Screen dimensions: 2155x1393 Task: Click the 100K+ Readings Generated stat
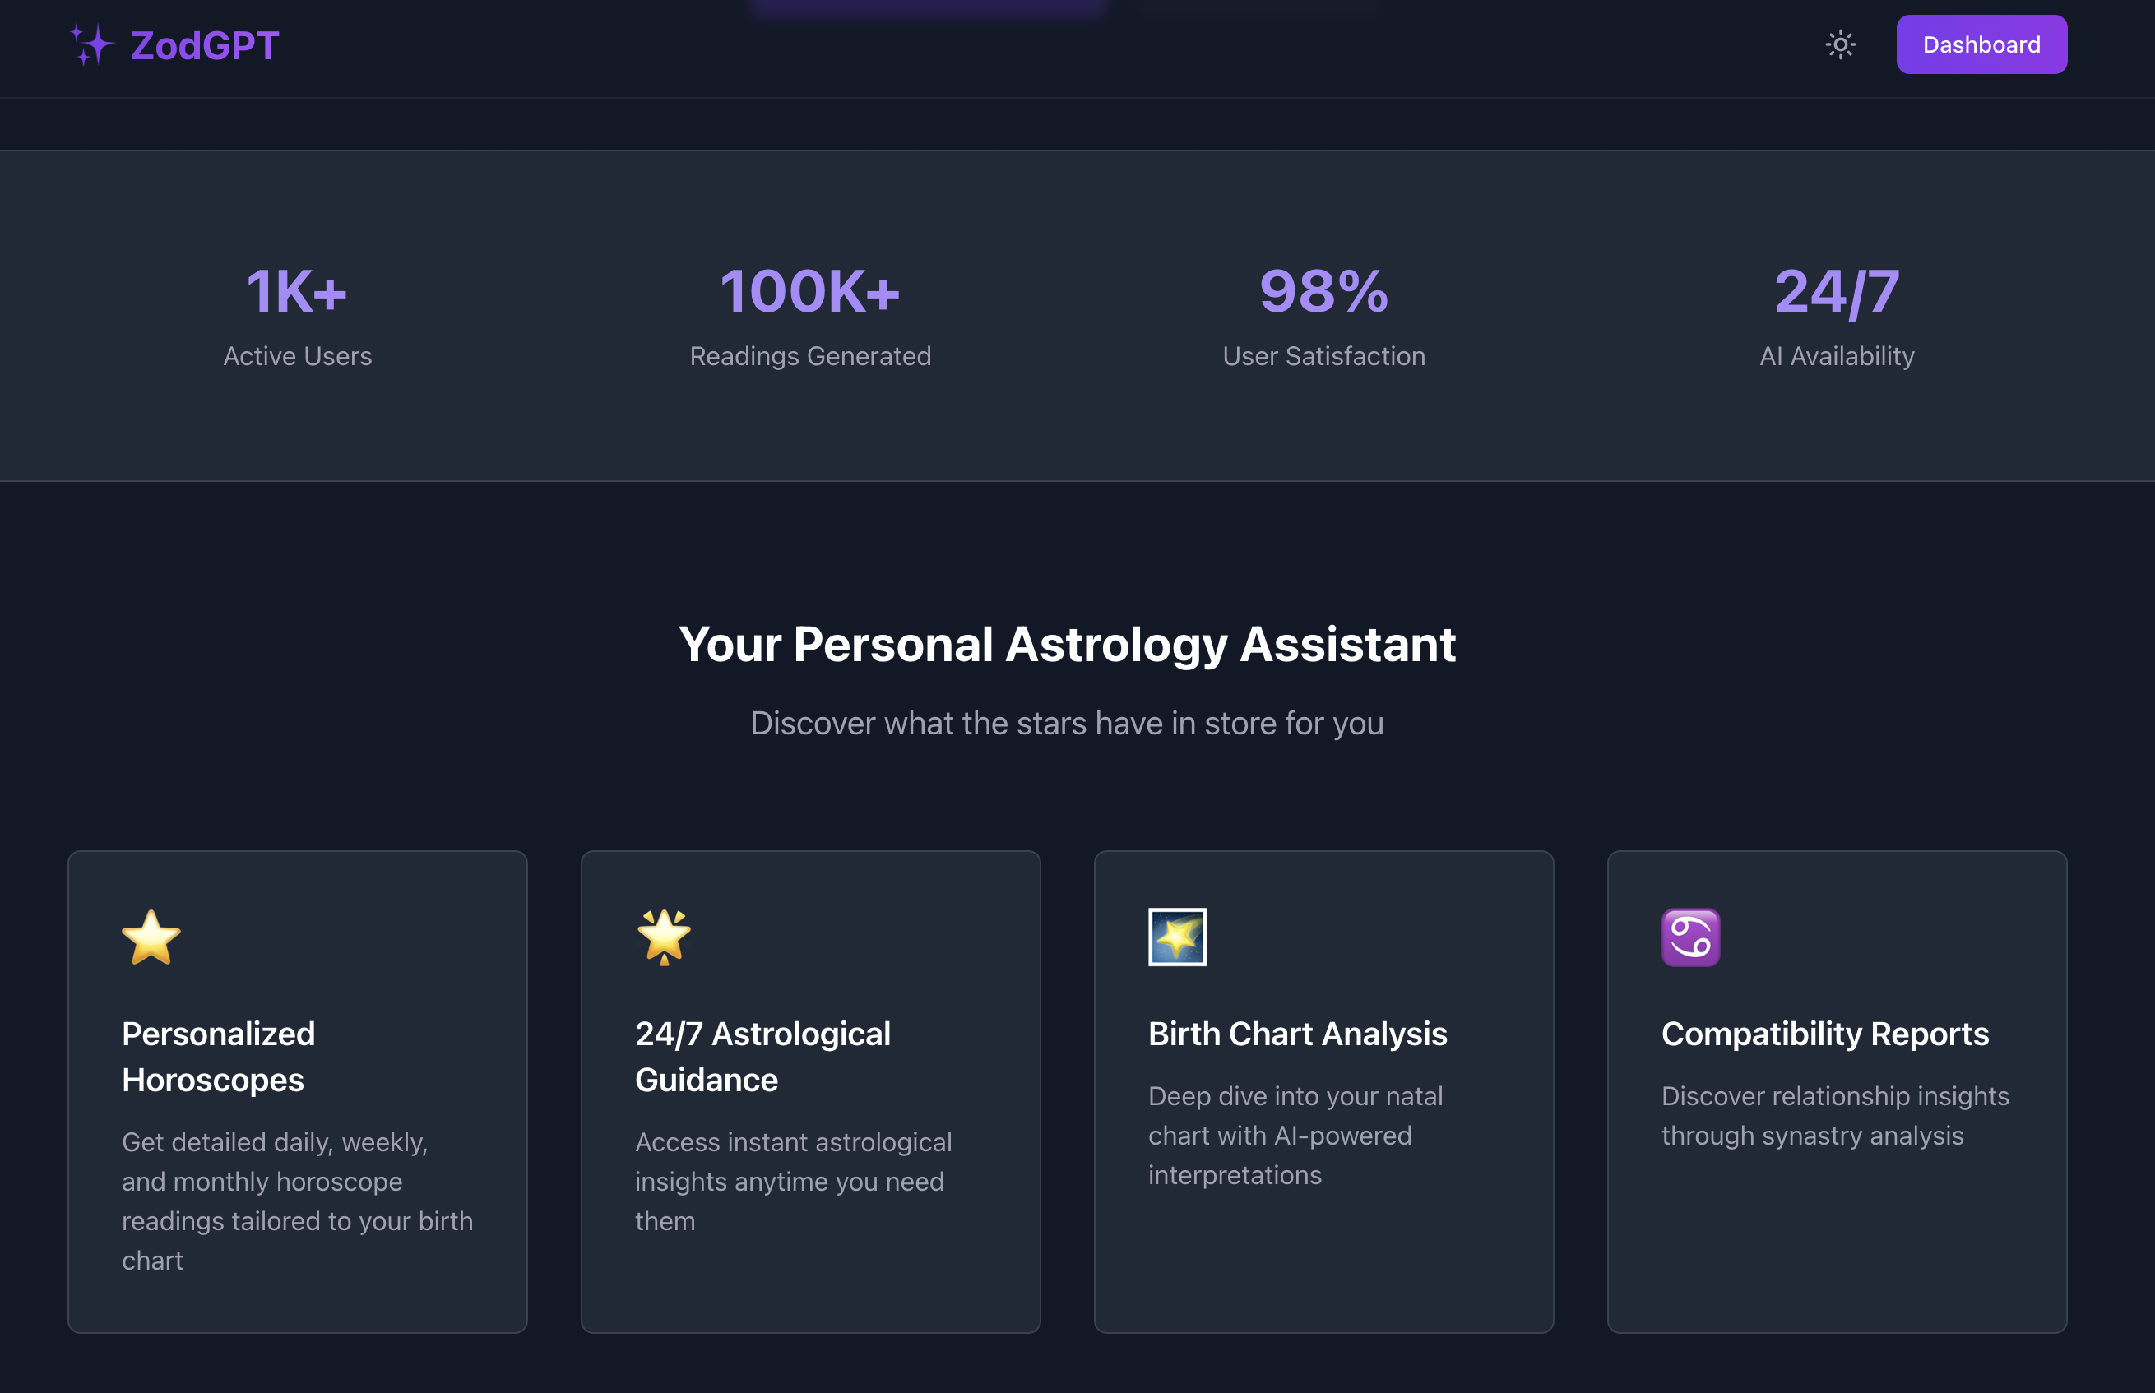pyautogui.click(x=811, y=316)
